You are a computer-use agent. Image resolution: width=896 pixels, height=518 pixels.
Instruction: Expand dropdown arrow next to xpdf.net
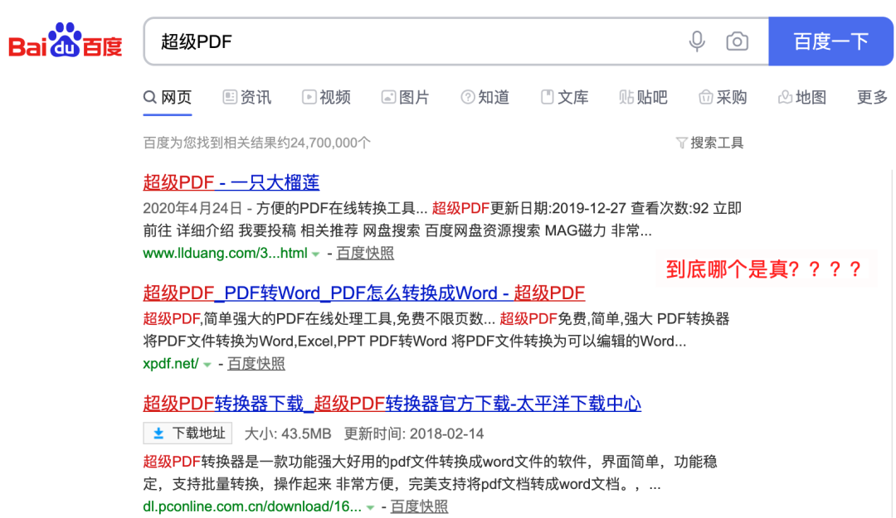click(207, 365)
